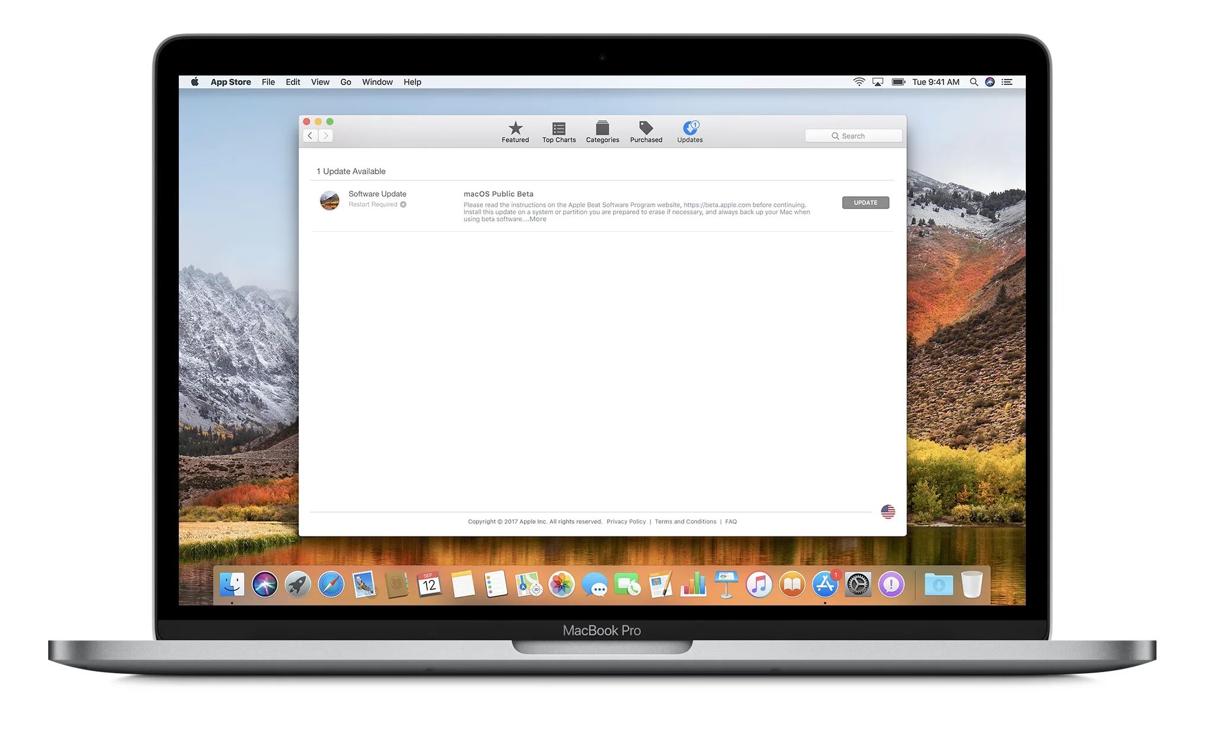Click inside the Search field
Image resolution: width=1207 pixels, height=751 pixels.
pyautogui.click(x=853, y=135)
